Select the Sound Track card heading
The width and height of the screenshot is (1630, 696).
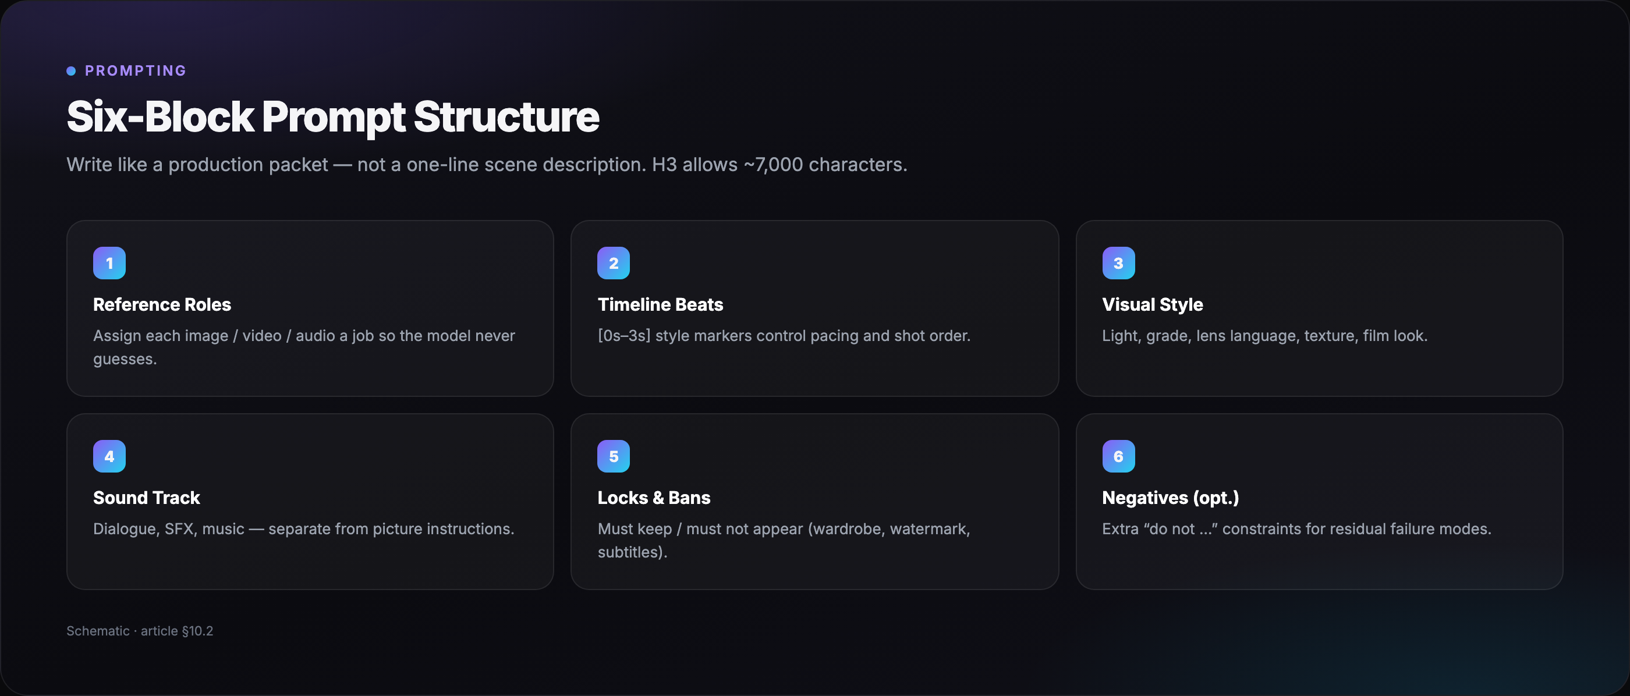tap(146, 498)
